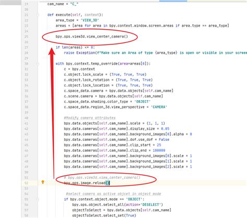The image size is (247, 218).
Task: Click line number 30 in the gutter
Action: [27, 64]
